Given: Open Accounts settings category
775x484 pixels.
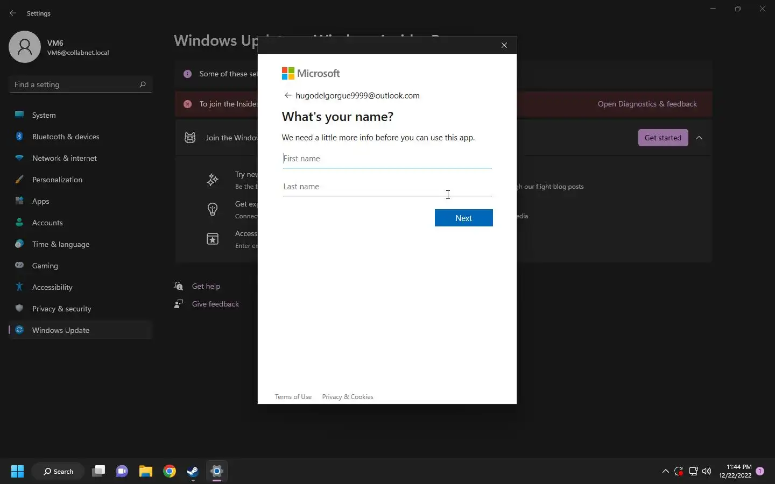Looking at the screenshot, I should click(81, 223).
